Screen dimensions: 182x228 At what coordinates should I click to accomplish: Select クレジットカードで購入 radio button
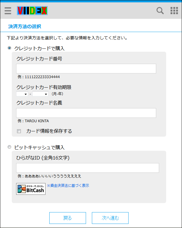click(x=9, y=48)
